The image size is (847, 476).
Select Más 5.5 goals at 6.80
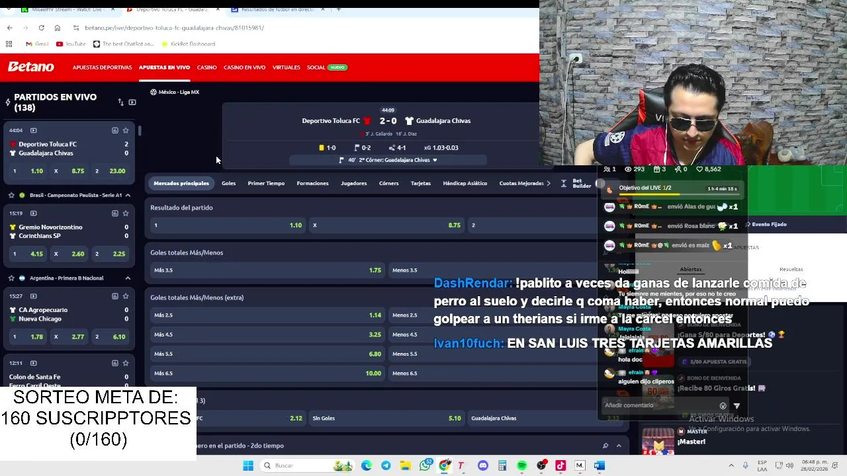pyautogui.click(x=267, y=354)
